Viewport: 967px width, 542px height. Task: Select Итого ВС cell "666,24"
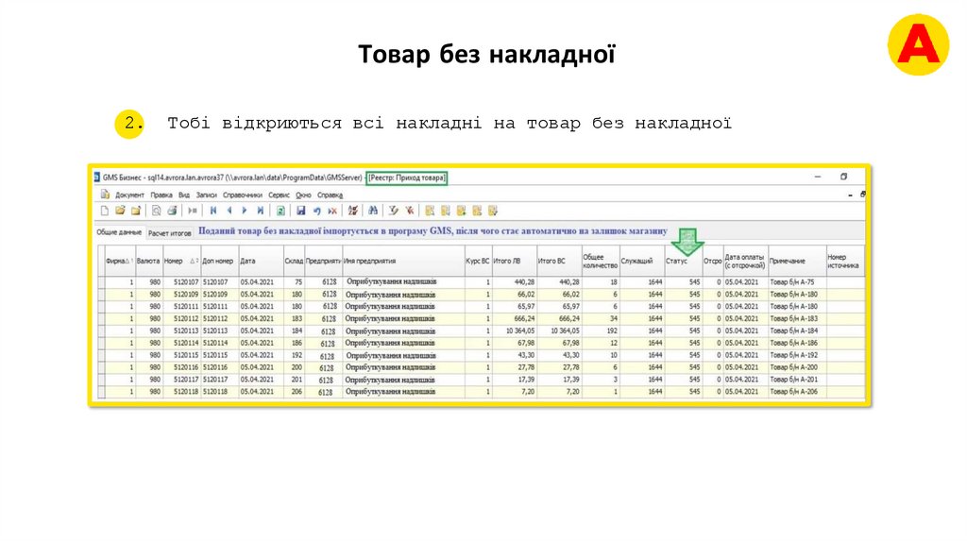[559, 319]
